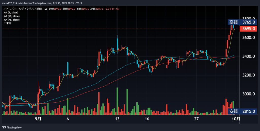The height and width of the screenshot is (131, 260).
Task: Select the MA (50, close) indicator label
Action: pyautogui.click(x=12, y=16)
